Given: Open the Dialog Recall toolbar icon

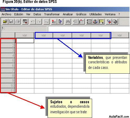Looking at the screenshot, I should [25, 21].
